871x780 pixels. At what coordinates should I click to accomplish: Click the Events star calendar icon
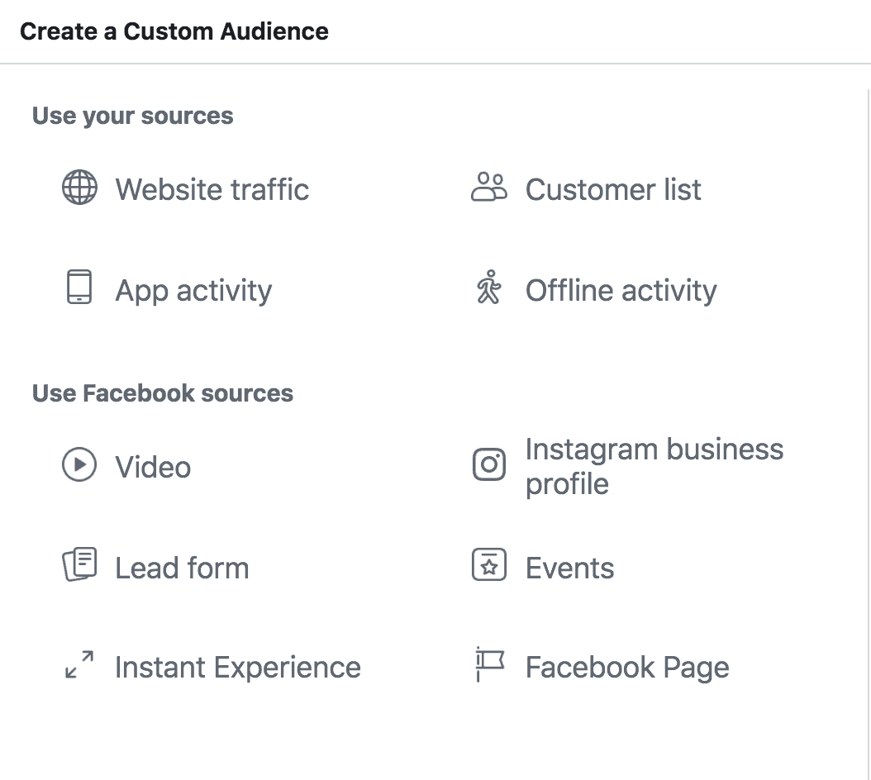pos(489,564)
